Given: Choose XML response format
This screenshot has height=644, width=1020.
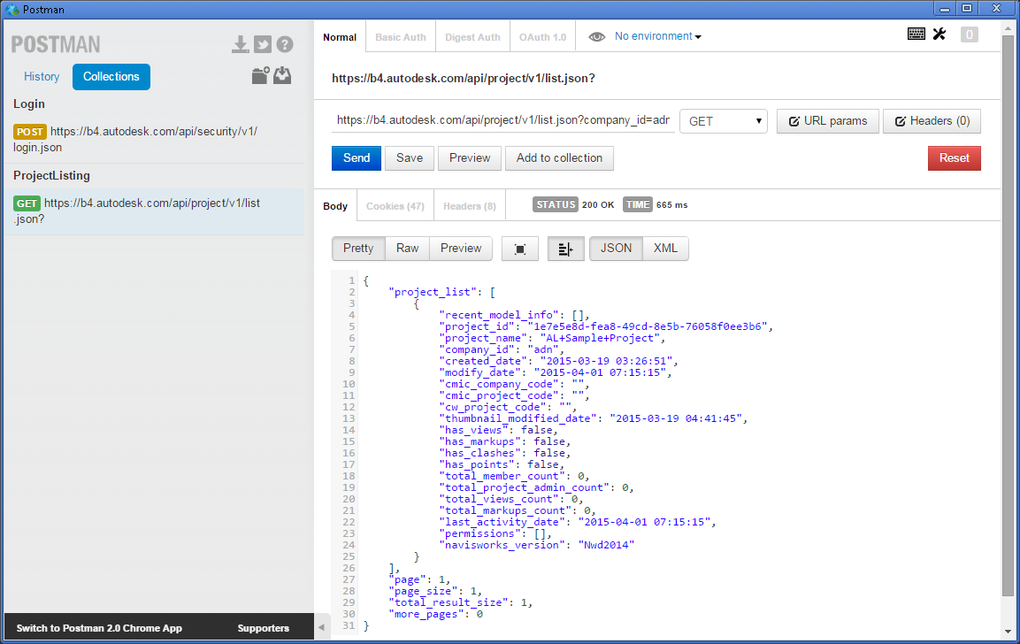Looking at the screenshot, I should click(665, 249).
